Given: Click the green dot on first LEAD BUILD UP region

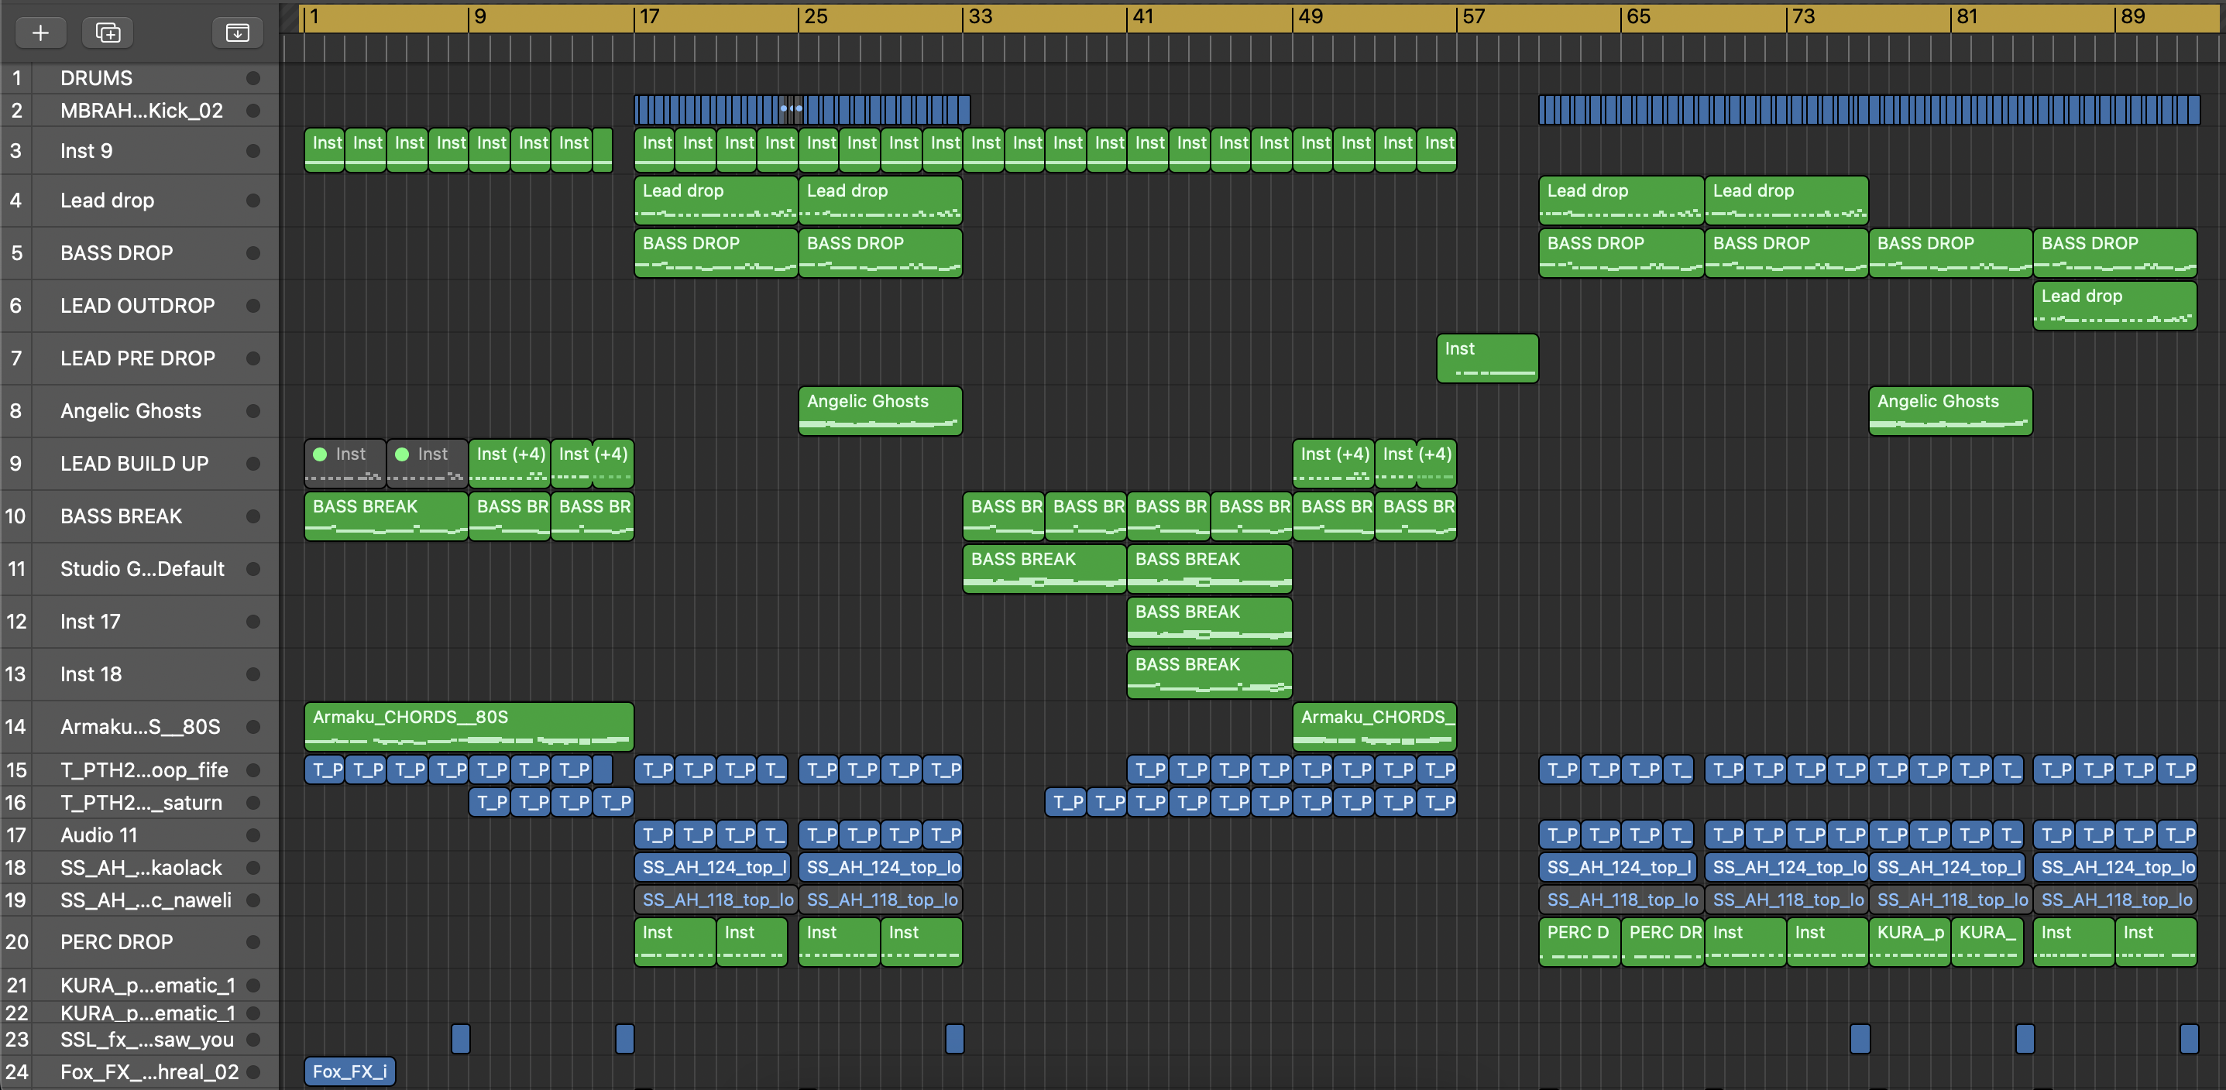Looking at the screenshot, I should pyautogui.click(x=320, y=454).
